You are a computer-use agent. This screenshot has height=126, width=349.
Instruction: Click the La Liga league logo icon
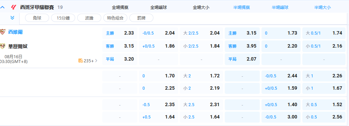(x=14, y=7)
